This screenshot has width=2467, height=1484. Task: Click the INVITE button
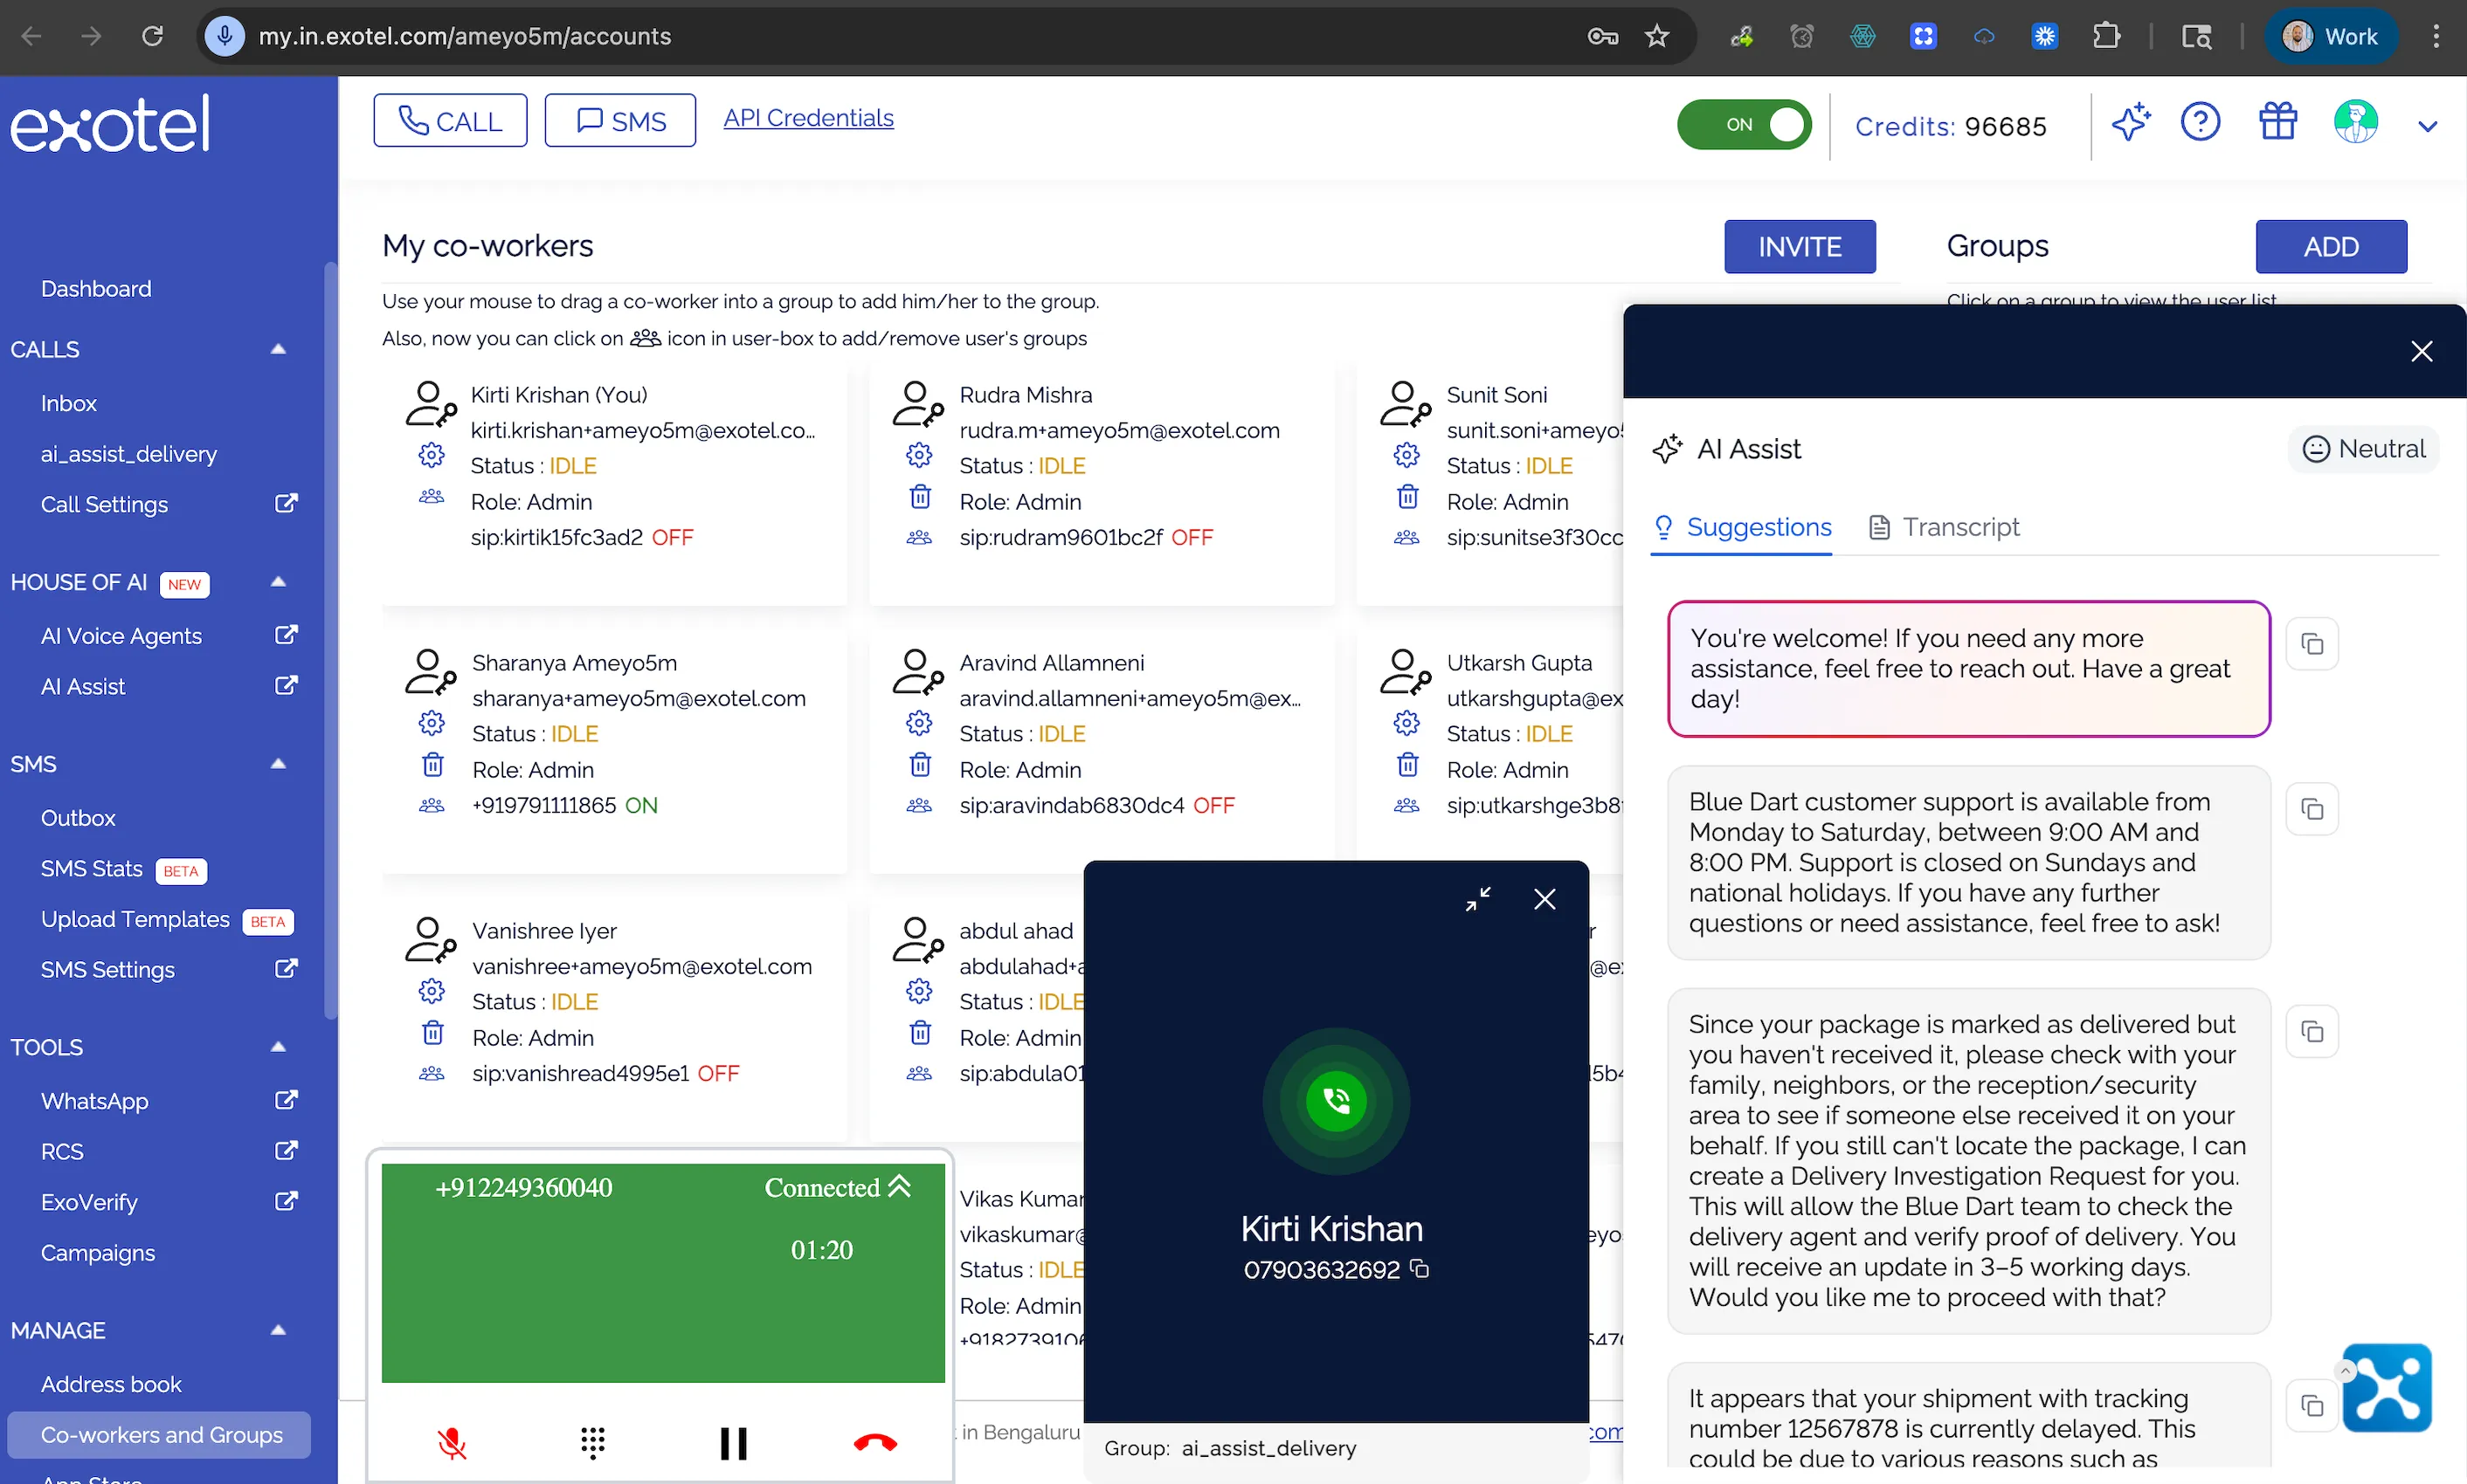(x=1800, y=246)
